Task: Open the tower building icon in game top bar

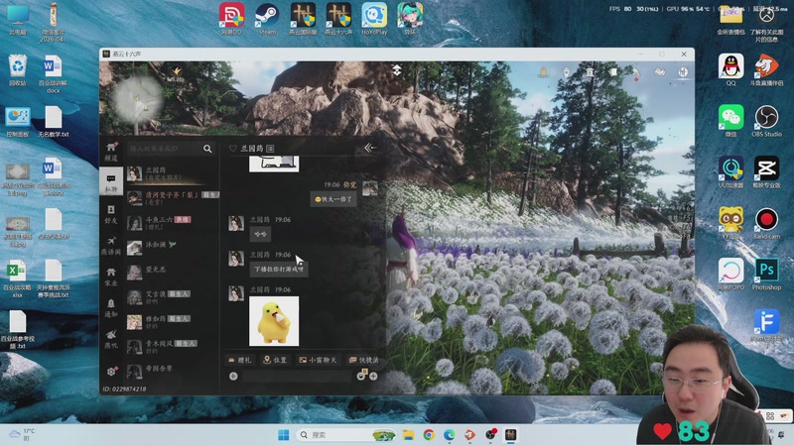Action: click(x=590, y=72)
